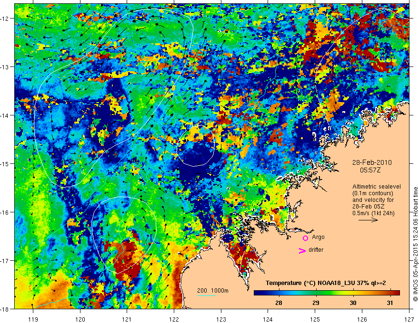Screen dimensions: 419x323
Task: Click the cyan bathymetry legend line
Action: pos(207,295)
